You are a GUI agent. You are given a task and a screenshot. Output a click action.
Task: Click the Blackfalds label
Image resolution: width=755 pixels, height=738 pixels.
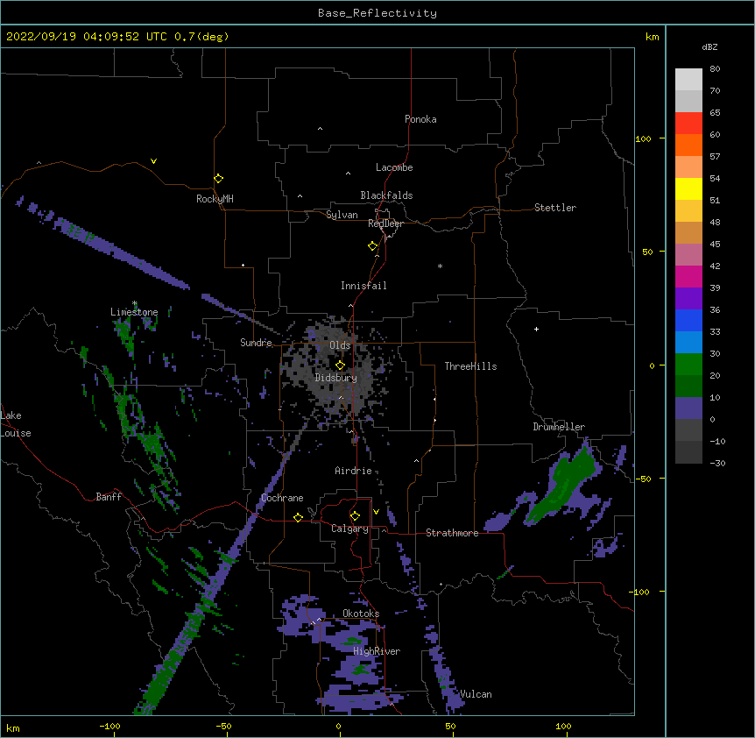point(386,195)
